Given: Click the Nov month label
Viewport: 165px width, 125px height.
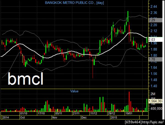Looking at the screenshot, I should pos(55,117).
